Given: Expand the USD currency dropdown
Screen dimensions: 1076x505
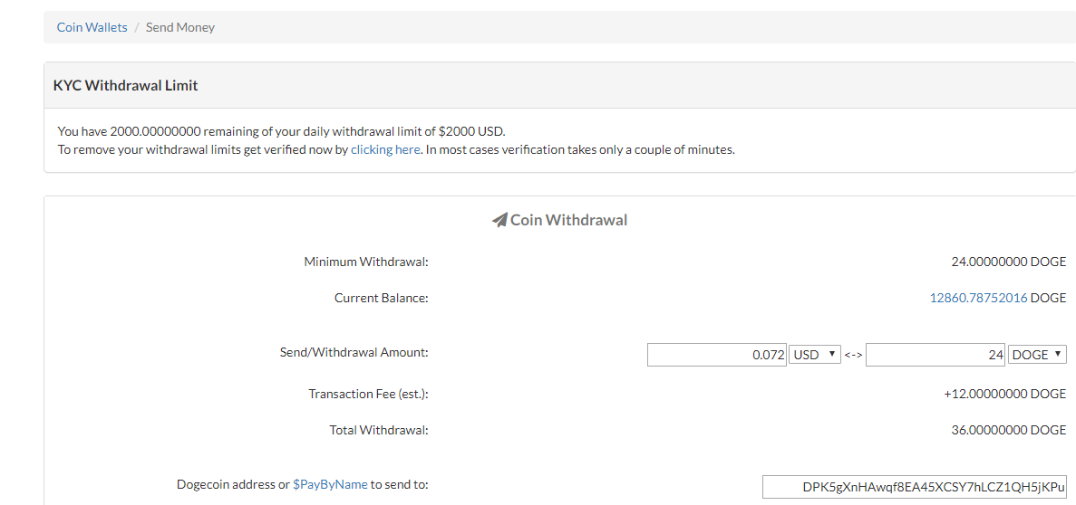Looking at the screenshot, I should (815, 354).
